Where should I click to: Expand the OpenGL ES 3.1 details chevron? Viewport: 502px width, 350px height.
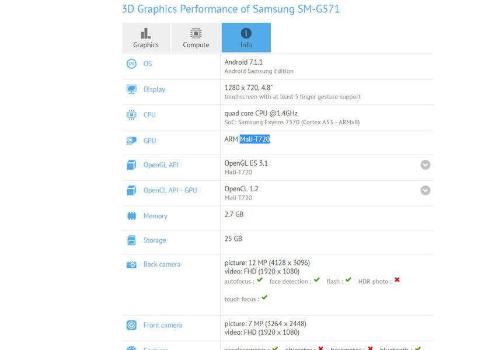425,166
